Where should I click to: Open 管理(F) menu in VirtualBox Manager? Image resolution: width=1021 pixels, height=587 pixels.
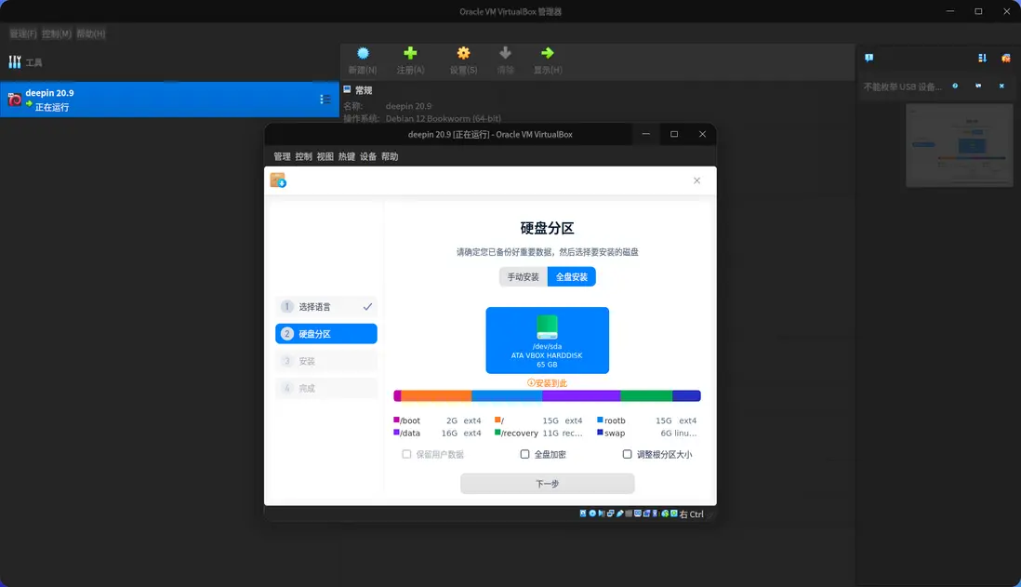tap(23, 33)
